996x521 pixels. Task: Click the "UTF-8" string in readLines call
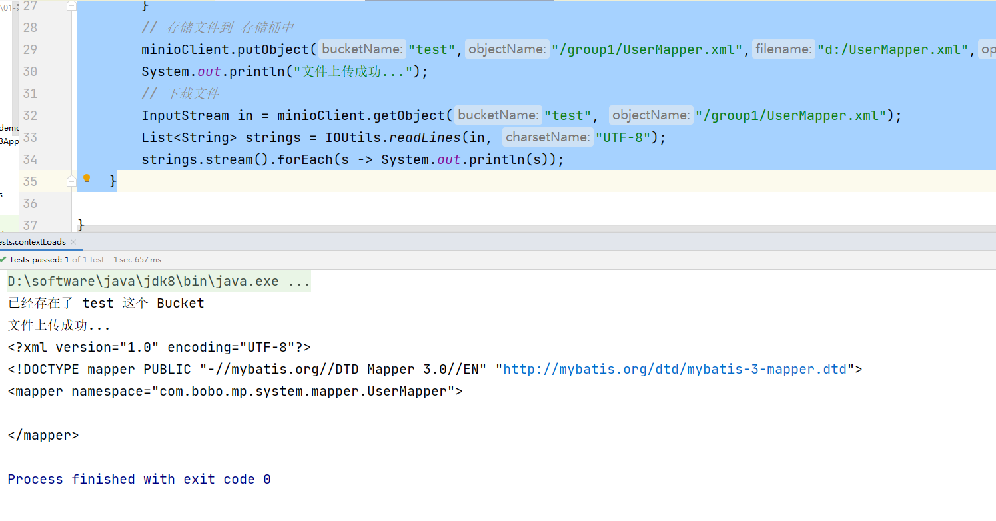623,137
